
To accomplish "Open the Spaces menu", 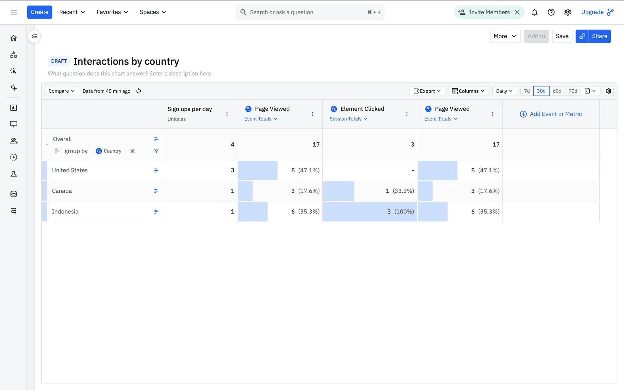I will click(x=153, y=12).
